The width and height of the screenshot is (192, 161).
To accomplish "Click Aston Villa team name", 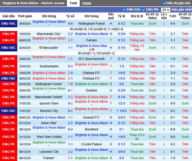I will pyautogui.click(x=48, y=123).
